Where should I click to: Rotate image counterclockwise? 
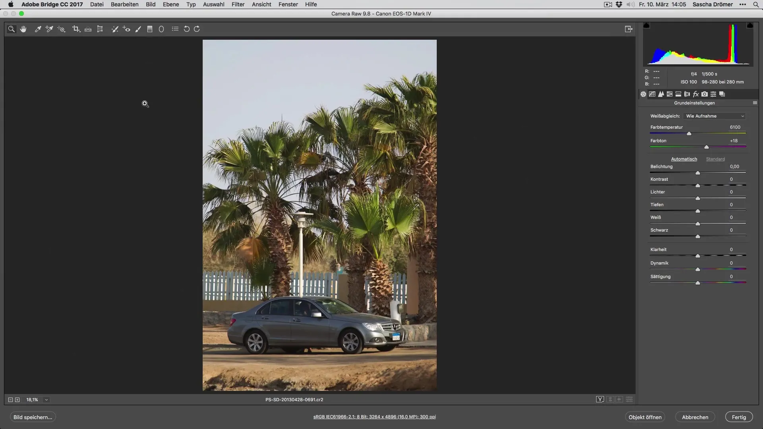[186, 29]
